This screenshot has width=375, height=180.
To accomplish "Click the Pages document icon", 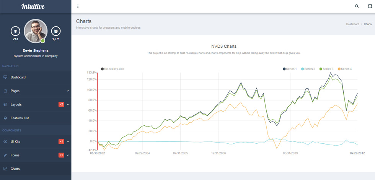I will [x=5, y=91].
